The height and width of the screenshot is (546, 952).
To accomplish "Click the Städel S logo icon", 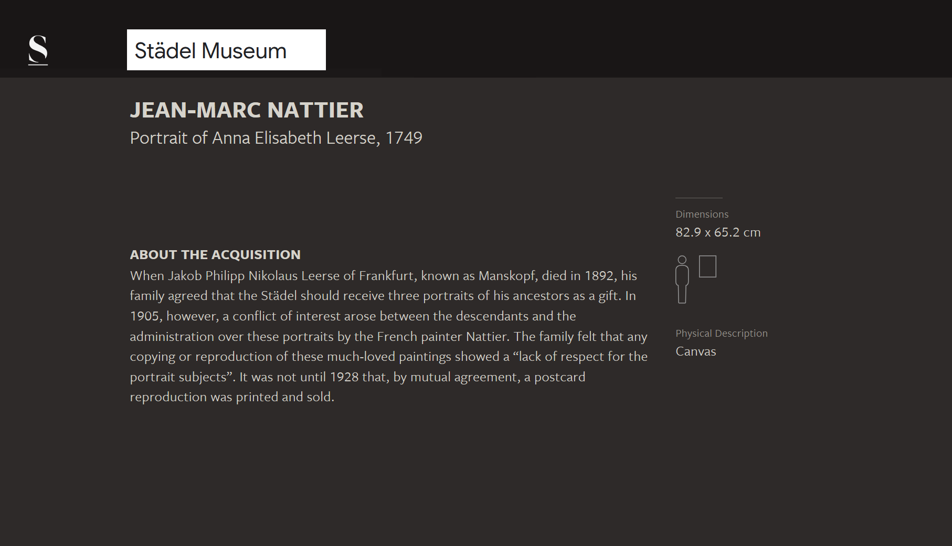I will (38, 50).
